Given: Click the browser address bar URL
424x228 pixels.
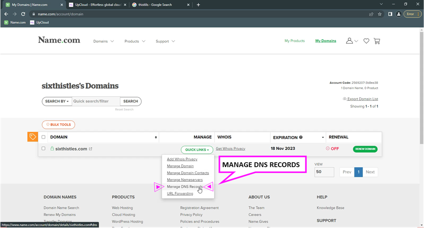Looking at the screenshot, I should pyautogui.click(x=60, y=14).
